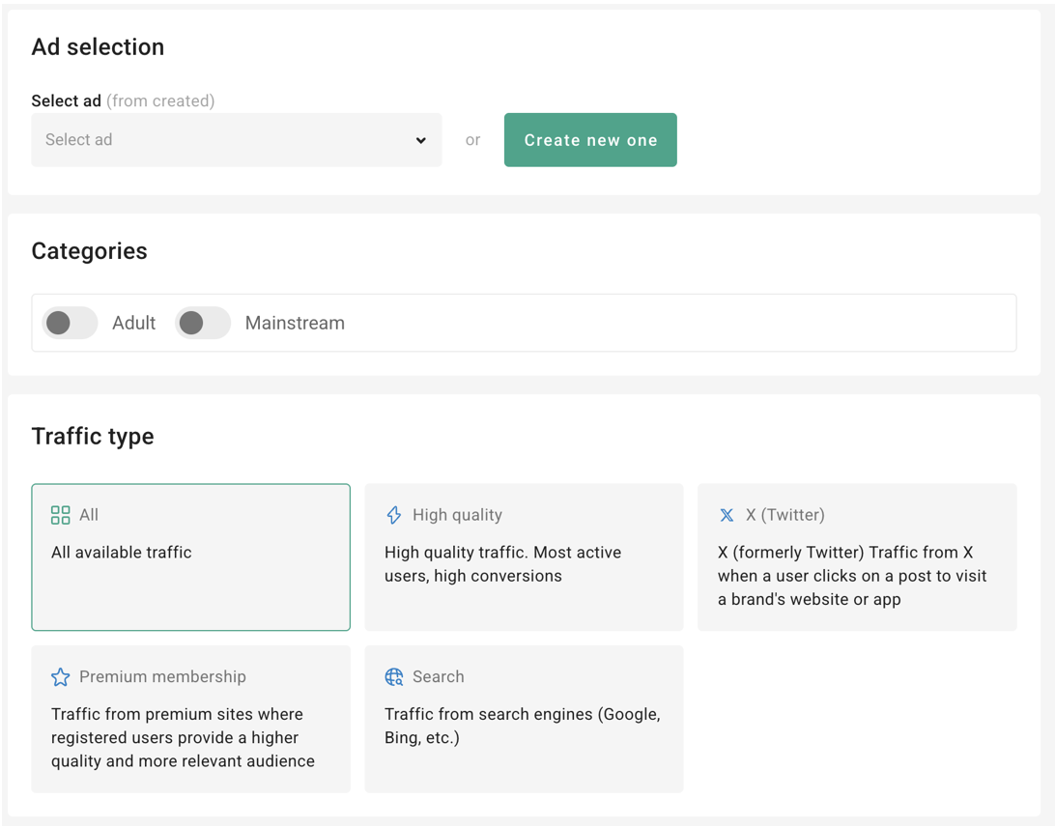This screenshot has width=1055, height=828.
Task: Click the lightning bolt High quality icon
Action: pos(394,515)
